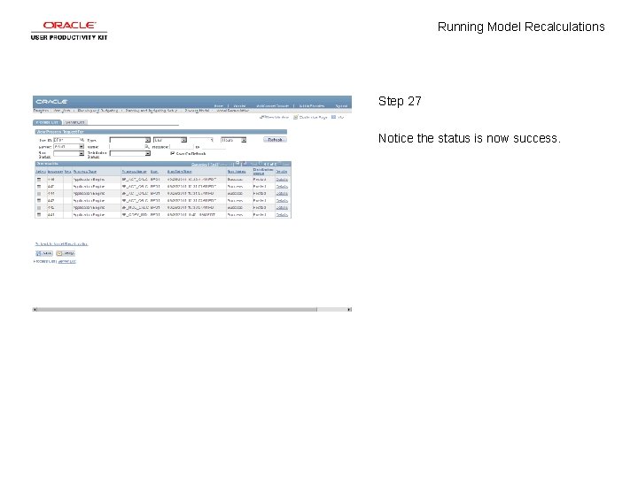The height and width of the screenshot is (478, 638).
Task: Open the Hours unit dropdown
Action: (233, 140)
